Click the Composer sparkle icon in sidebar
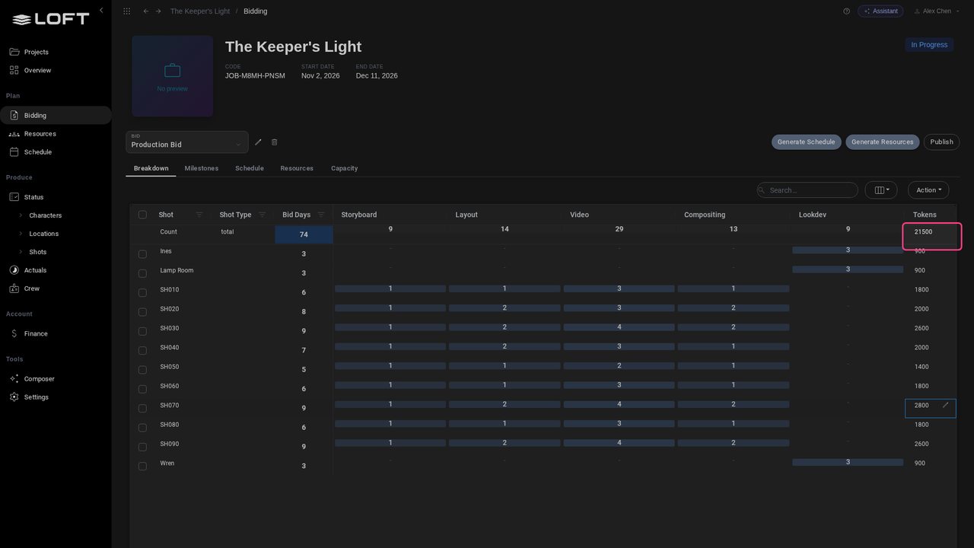The image size is (974, 548). click(14, 379)
